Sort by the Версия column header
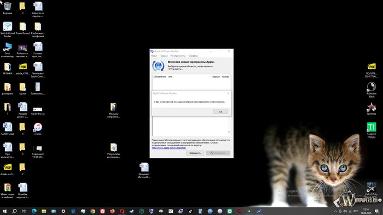 pyautogui.click(x=216, y=77)
